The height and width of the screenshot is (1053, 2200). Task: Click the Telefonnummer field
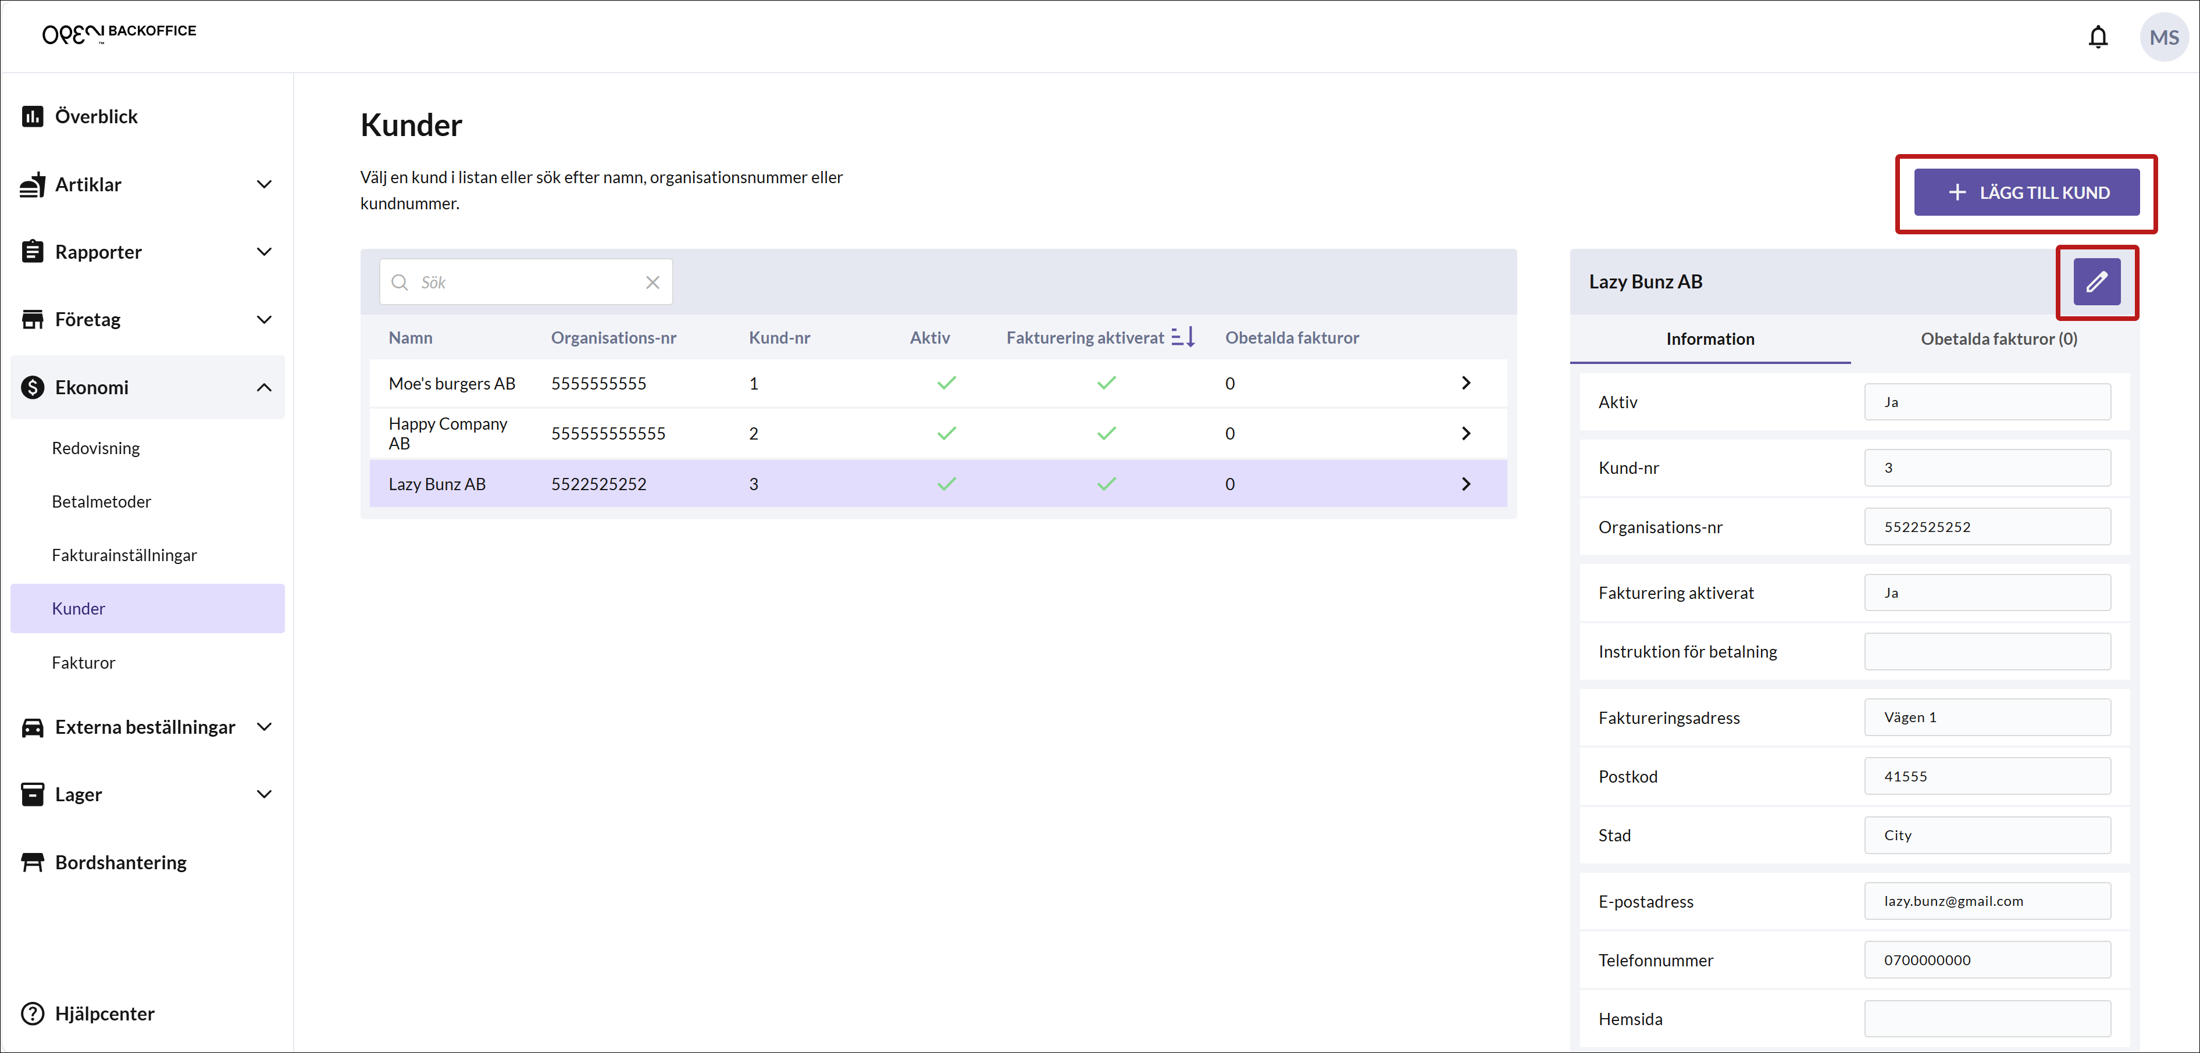coord(1987,960)
